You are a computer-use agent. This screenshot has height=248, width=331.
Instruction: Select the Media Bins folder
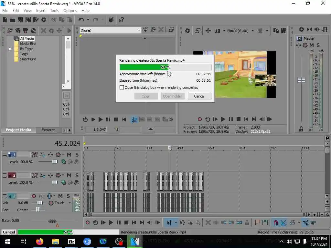coord(28,44)
